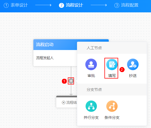Add a 并行分支 parallel branch node

(91, 106)
